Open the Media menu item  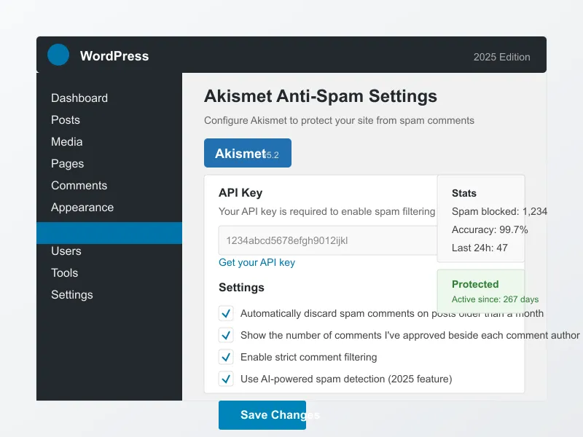click(67, 141)
